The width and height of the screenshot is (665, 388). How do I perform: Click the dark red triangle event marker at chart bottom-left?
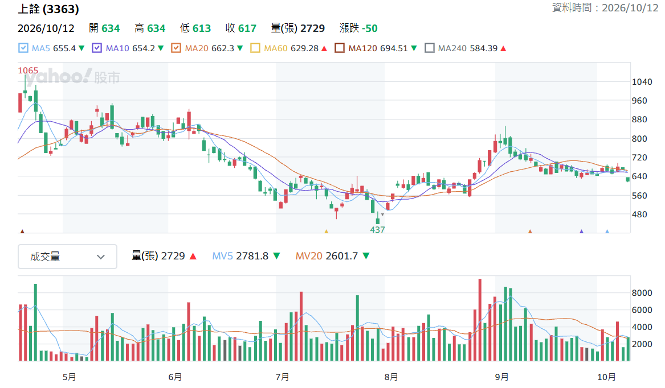(x=22, y=232)
